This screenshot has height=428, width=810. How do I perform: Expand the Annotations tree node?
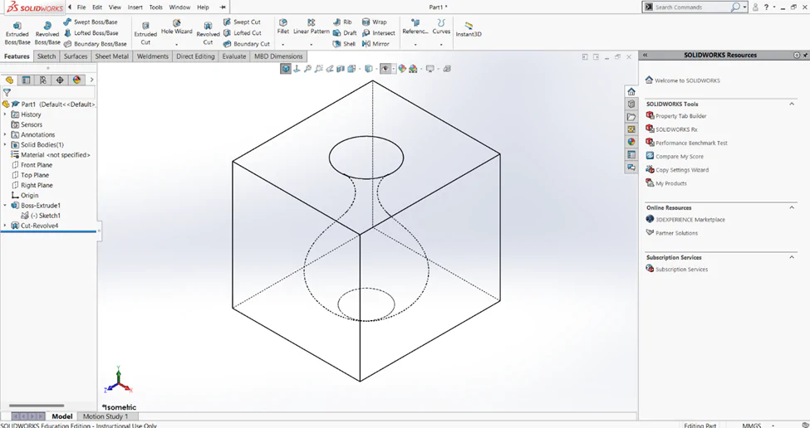5,134
